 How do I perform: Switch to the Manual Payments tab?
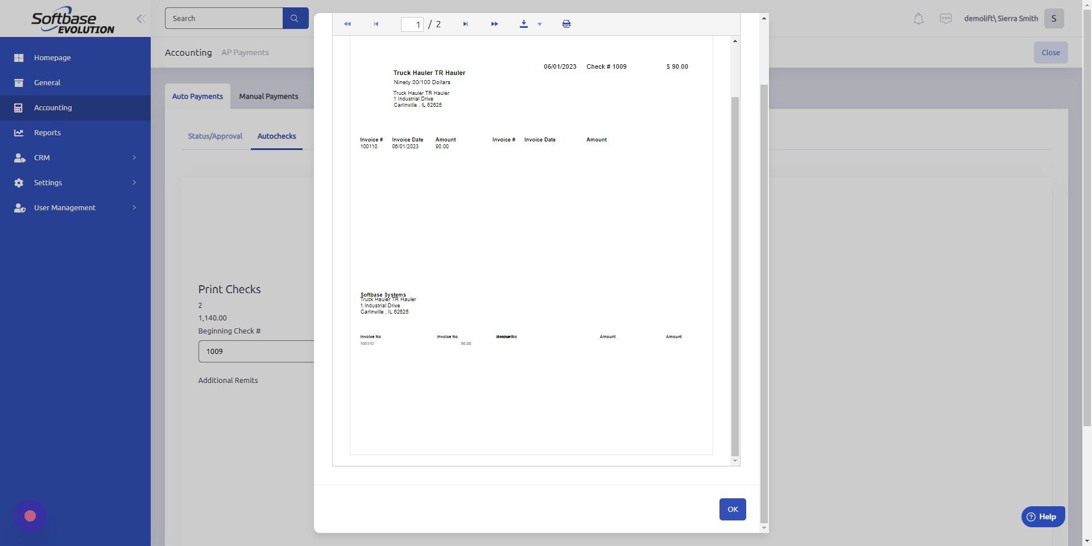click(x=268, y=96)
